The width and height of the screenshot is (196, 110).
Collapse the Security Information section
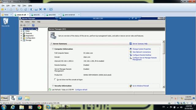pyautogui.click(x=53, y=86)
